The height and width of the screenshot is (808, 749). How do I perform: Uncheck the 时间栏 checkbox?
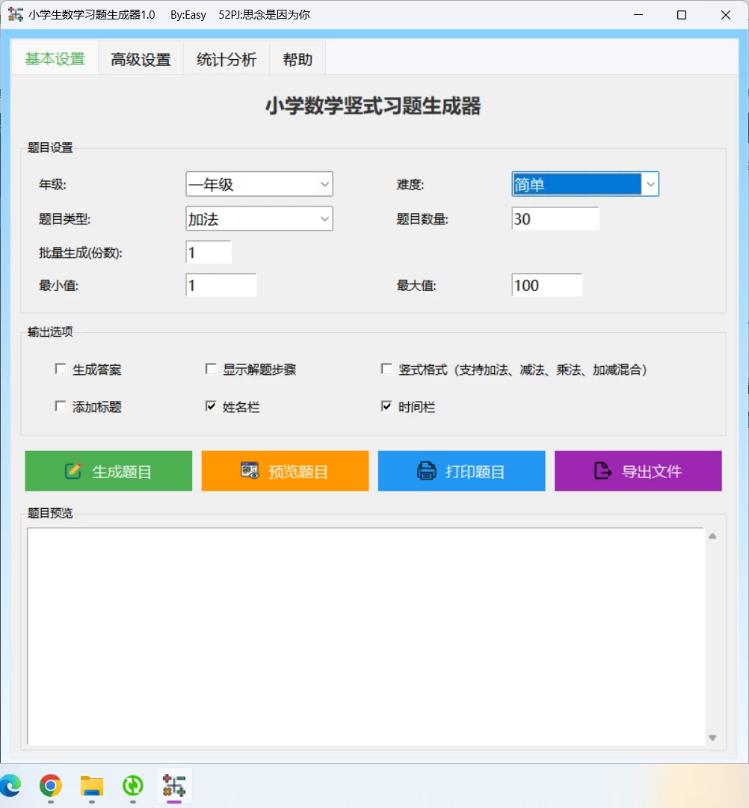386,406
